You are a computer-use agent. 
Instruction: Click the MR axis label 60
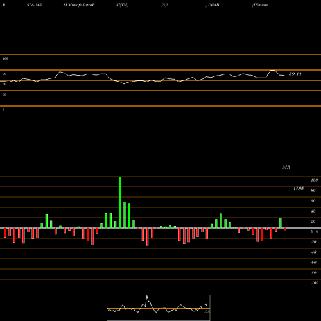tap(313, 201)
